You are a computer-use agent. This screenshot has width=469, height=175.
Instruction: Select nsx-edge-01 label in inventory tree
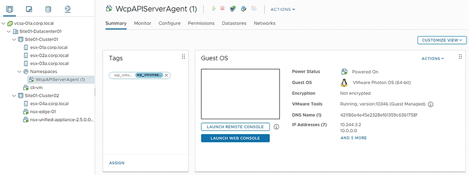[43, 112]
